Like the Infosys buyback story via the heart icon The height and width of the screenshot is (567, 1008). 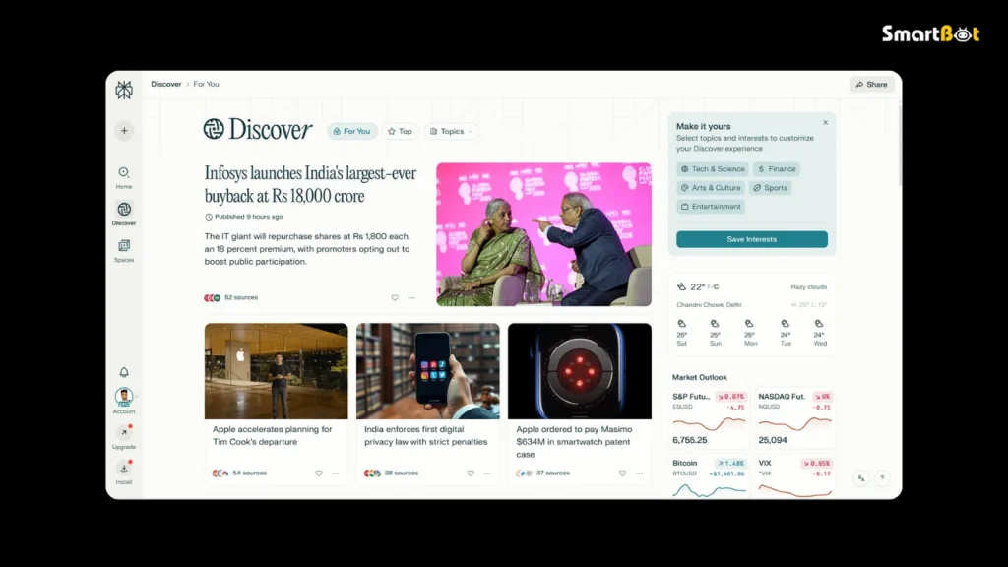(x=395, y=297)
